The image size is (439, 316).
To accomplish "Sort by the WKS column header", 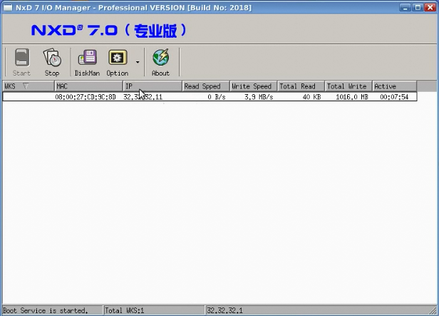I will point(29,86).
